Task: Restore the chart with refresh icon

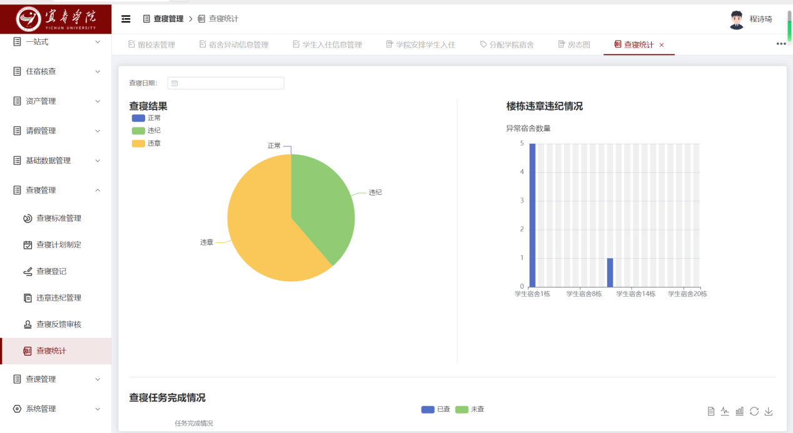Action: coord(754,411)
